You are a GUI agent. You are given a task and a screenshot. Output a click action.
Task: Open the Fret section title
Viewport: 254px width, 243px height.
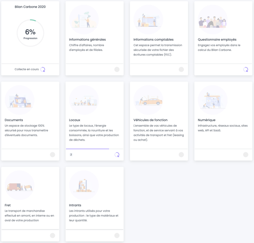click(x=8, y=205)
